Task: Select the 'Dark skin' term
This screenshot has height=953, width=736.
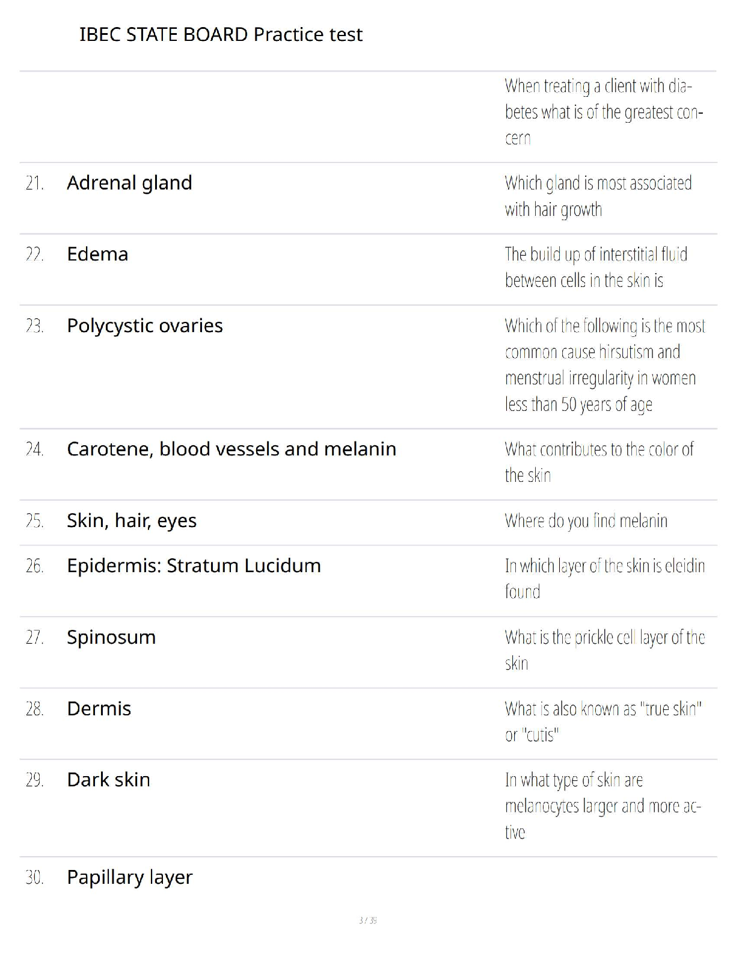Action: [x=108, y=780]
